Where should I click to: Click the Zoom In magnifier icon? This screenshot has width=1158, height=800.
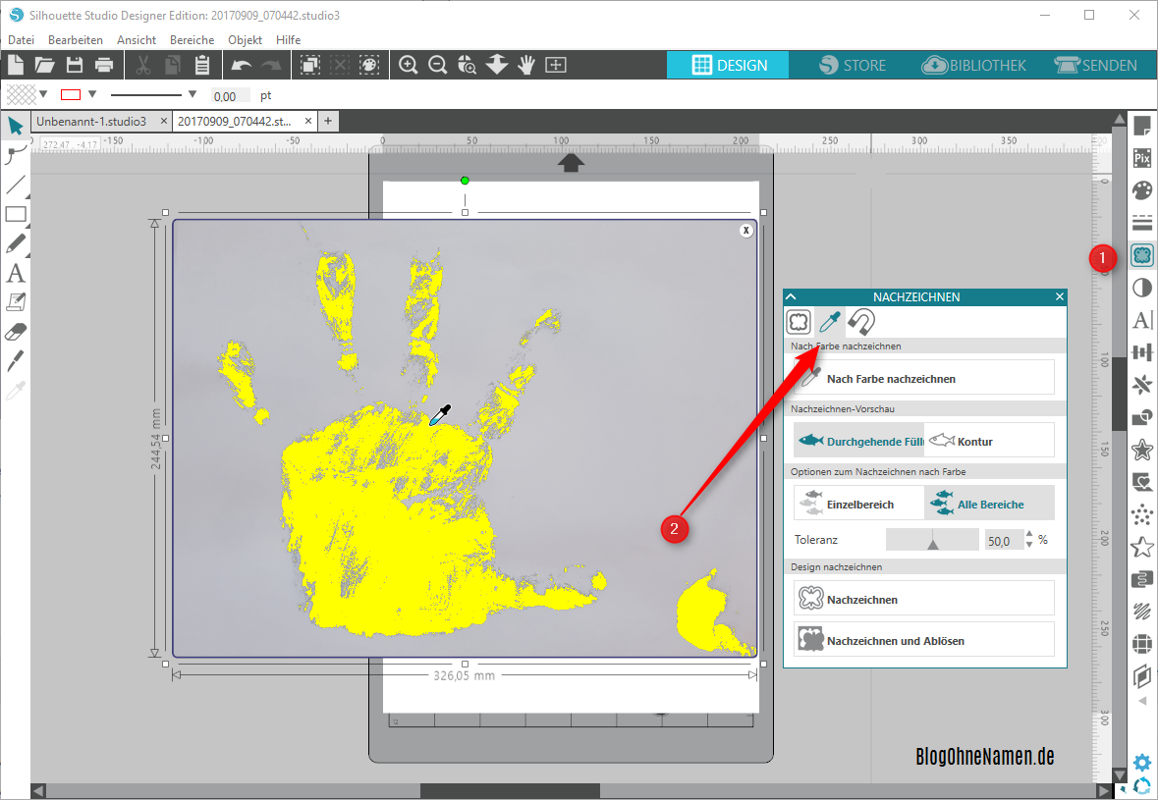click(x=409, y=65)
